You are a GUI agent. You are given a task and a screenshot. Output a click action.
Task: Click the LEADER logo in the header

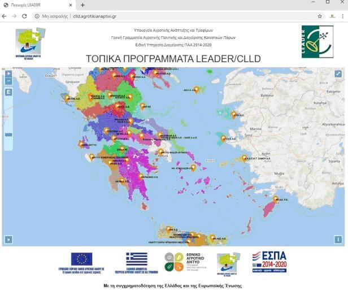coord(313,41)
